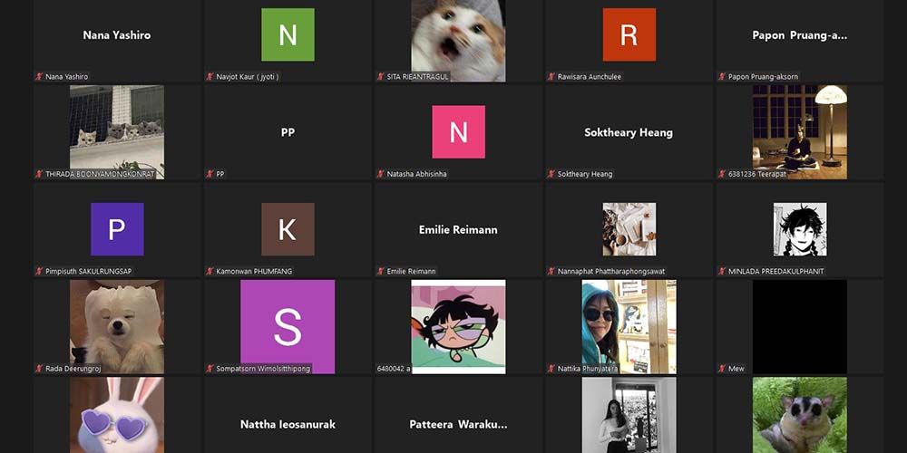This screenshot has width=907, height=453.
Task: Click muted mic icon beside Nana Yashiro
Action: pyautogui.click(x=39, y=77)
